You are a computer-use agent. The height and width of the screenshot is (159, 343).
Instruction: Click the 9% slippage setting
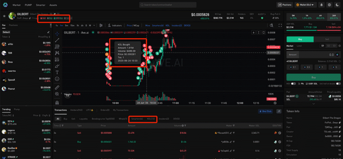[x=301, y=84]
